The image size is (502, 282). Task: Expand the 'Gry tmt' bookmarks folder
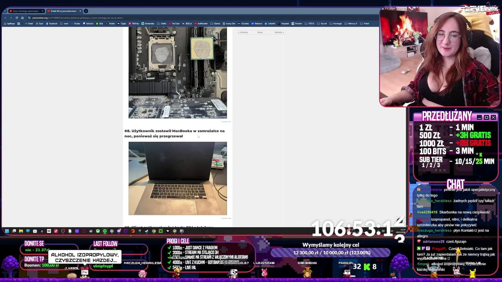click(x=322, y=23)
